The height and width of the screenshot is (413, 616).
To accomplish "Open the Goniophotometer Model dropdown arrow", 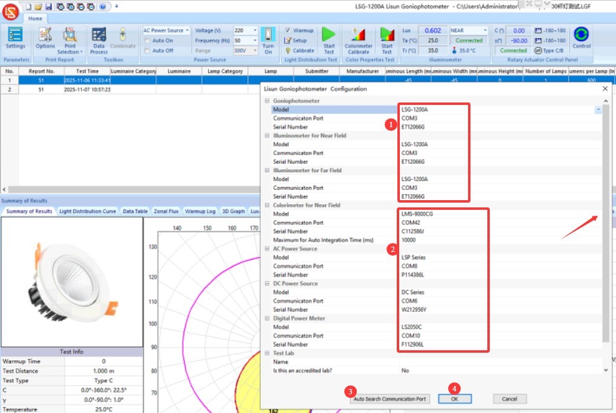I will coord(598,110).
